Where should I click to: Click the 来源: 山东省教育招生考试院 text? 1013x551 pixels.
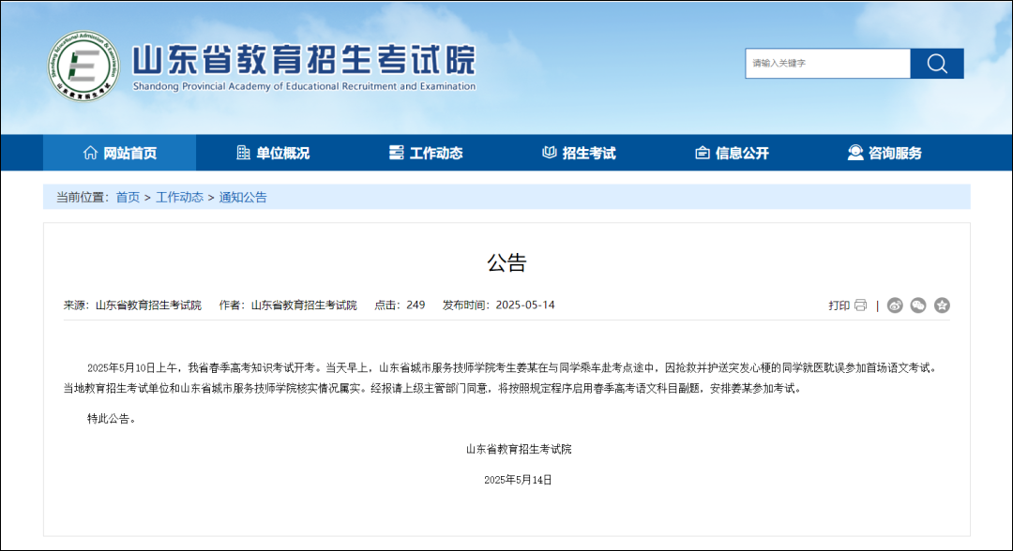coord(132,305)
